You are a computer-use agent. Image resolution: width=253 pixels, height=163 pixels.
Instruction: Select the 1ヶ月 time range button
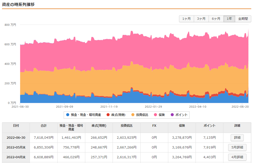point(186,19)
